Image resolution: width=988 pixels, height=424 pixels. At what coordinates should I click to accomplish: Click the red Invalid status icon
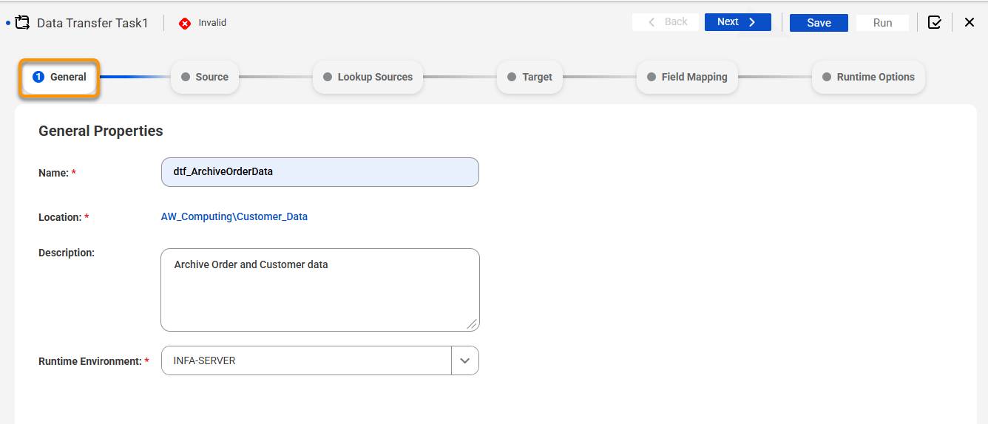click(185, 24)
